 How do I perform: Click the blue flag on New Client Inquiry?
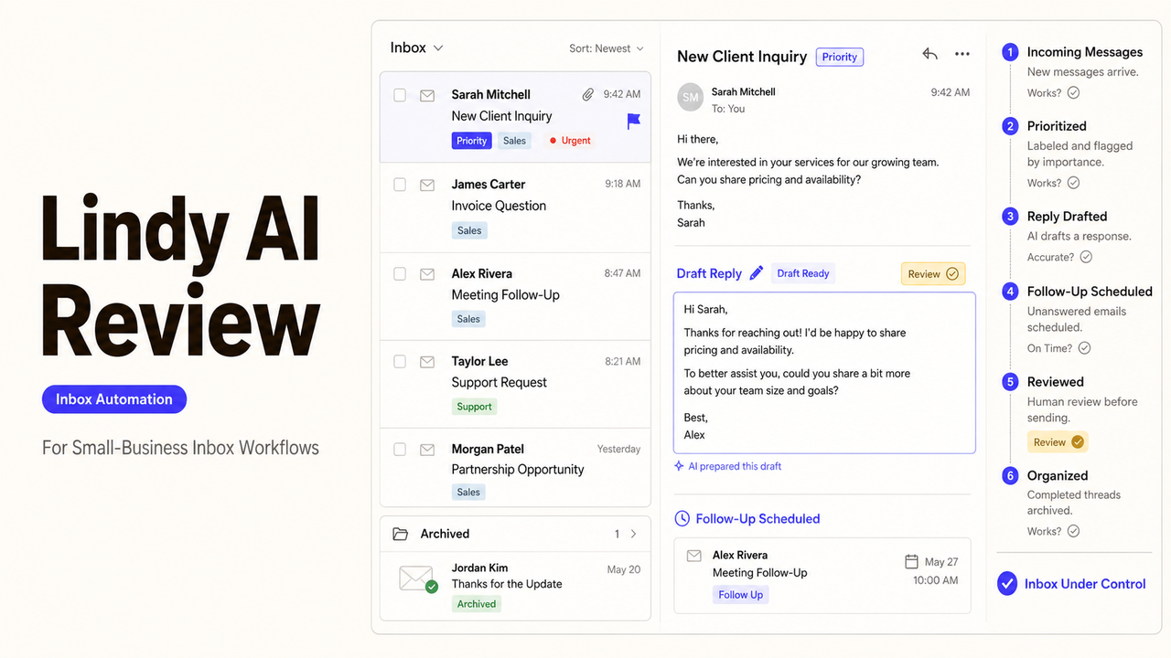tap(633, 121)
